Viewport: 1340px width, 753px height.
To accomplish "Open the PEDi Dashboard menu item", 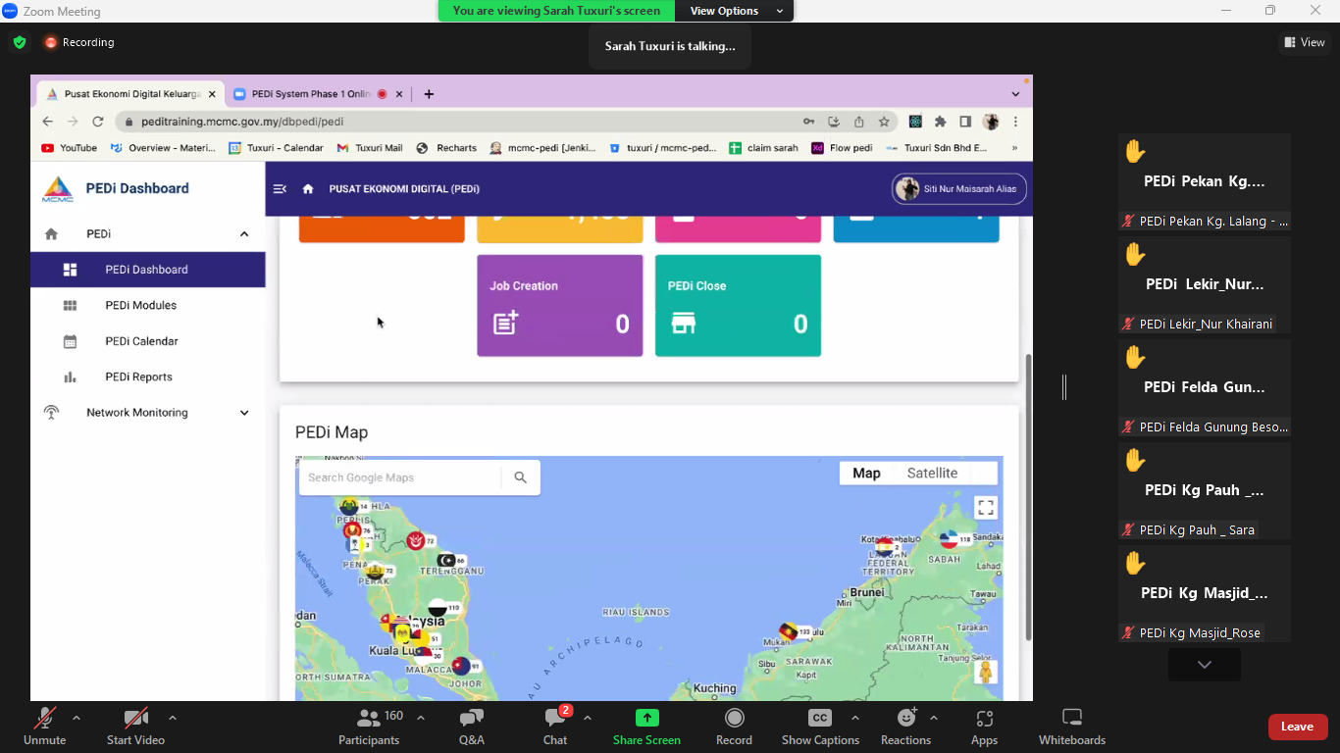I will coord(148,270).
